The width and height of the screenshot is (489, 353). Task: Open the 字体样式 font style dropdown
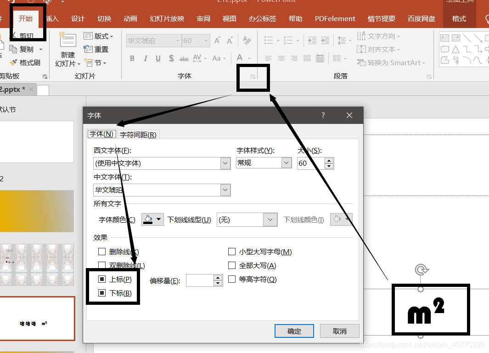(x=287, y=163)
